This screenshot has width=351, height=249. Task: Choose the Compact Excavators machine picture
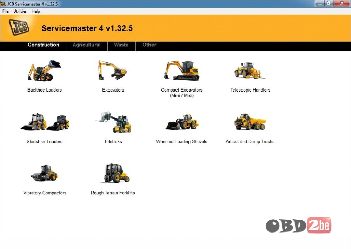pos(181,70)
